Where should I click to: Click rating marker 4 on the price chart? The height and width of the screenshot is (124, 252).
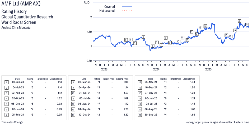pos(143,37)
